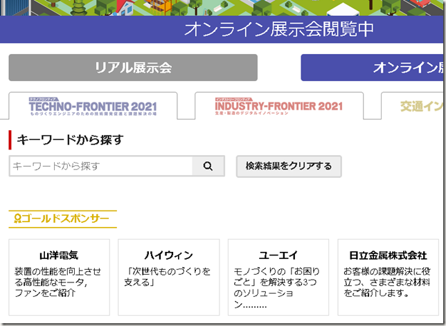
Task: Click the magnifier search icon button
Action: (x=208, y=166)
